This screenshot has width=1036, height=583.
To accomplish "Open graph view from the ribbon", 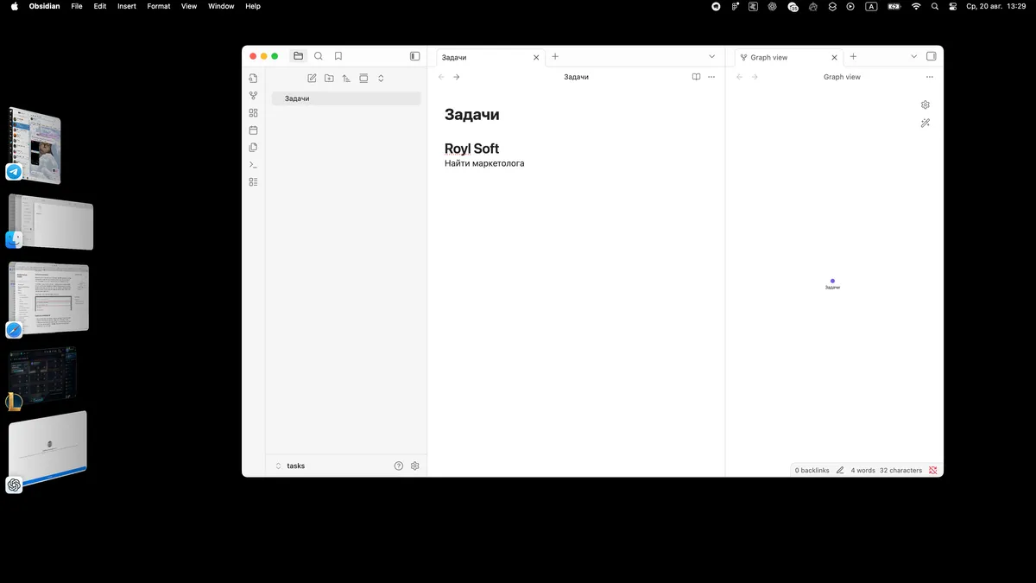I will 253,96.
